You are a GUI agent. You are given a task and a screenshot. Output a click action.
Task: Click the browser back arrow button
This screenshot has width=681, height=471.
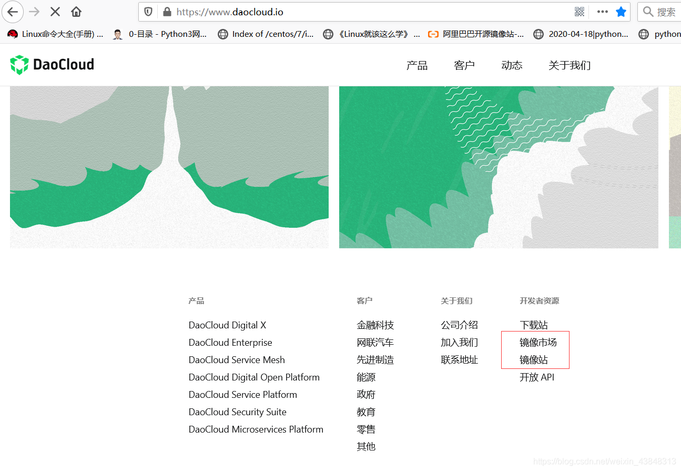[13, 12]
